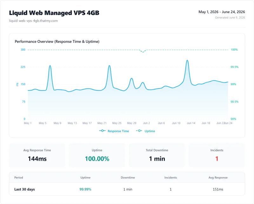Click the Jun 6 date axis label
The width and height of the screenshot is (254, 204).
tap(161, 123)
